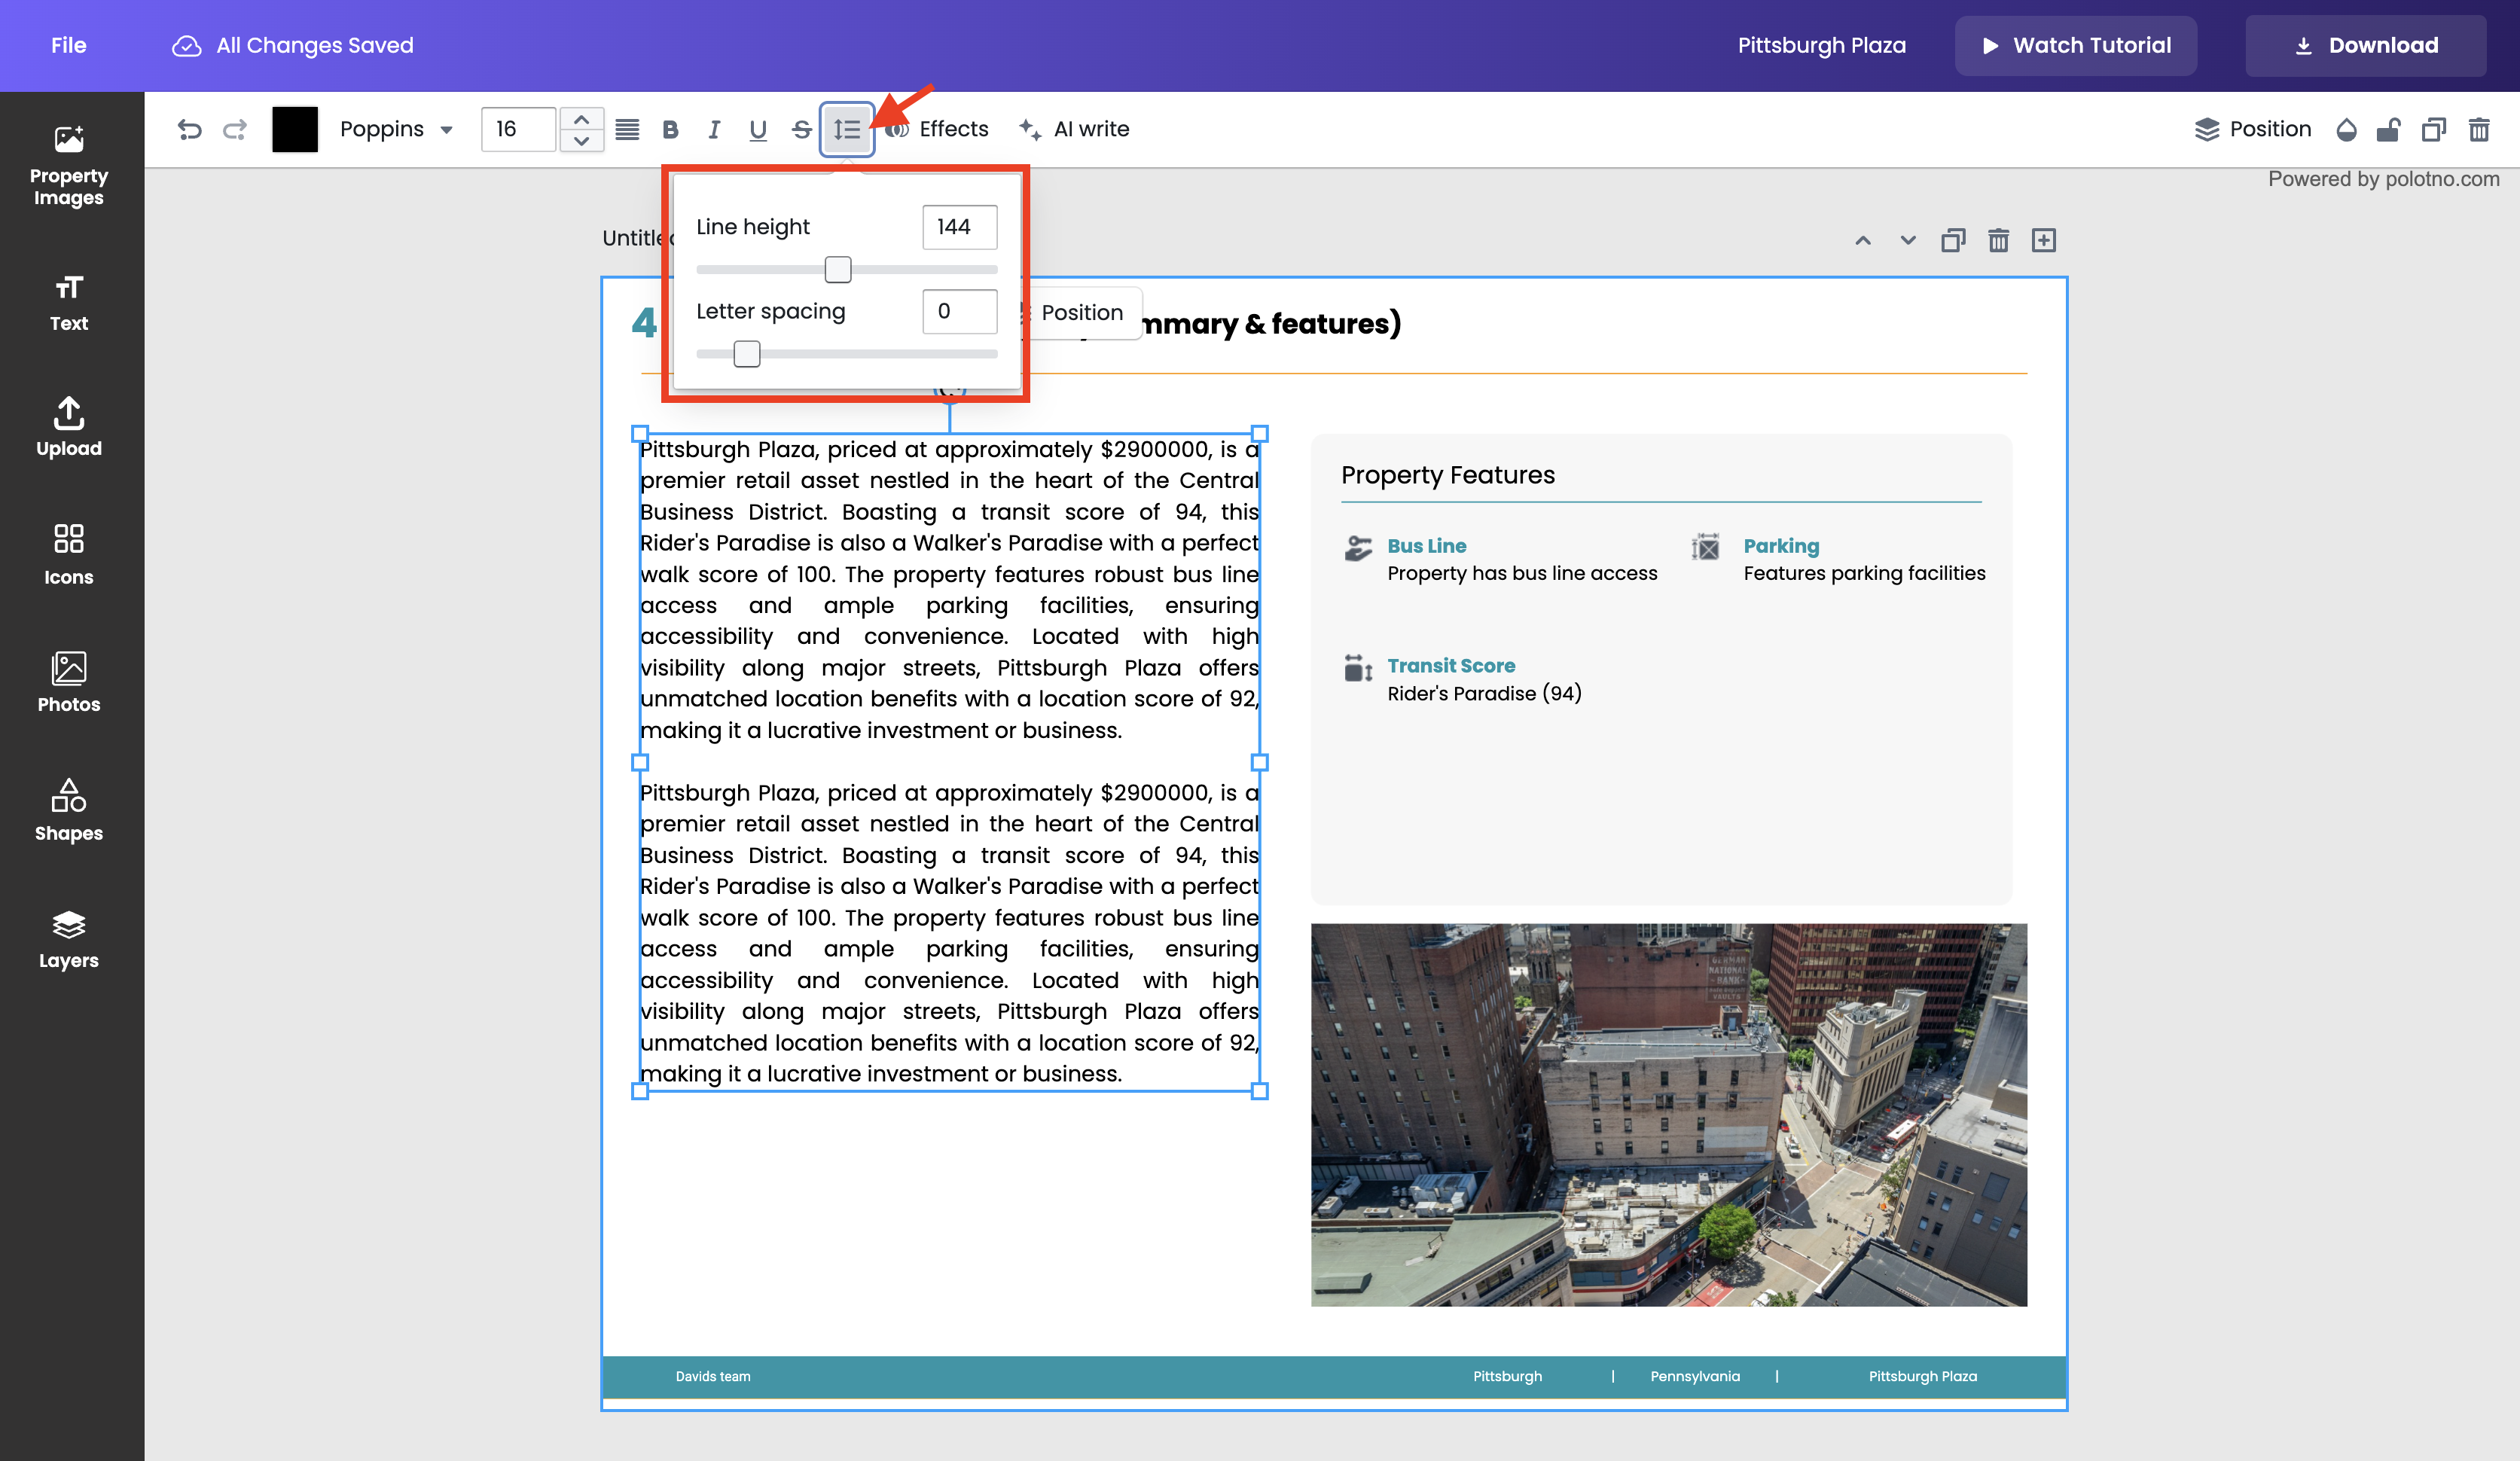Delete element with toolbar trash icon

point(2479,129)
